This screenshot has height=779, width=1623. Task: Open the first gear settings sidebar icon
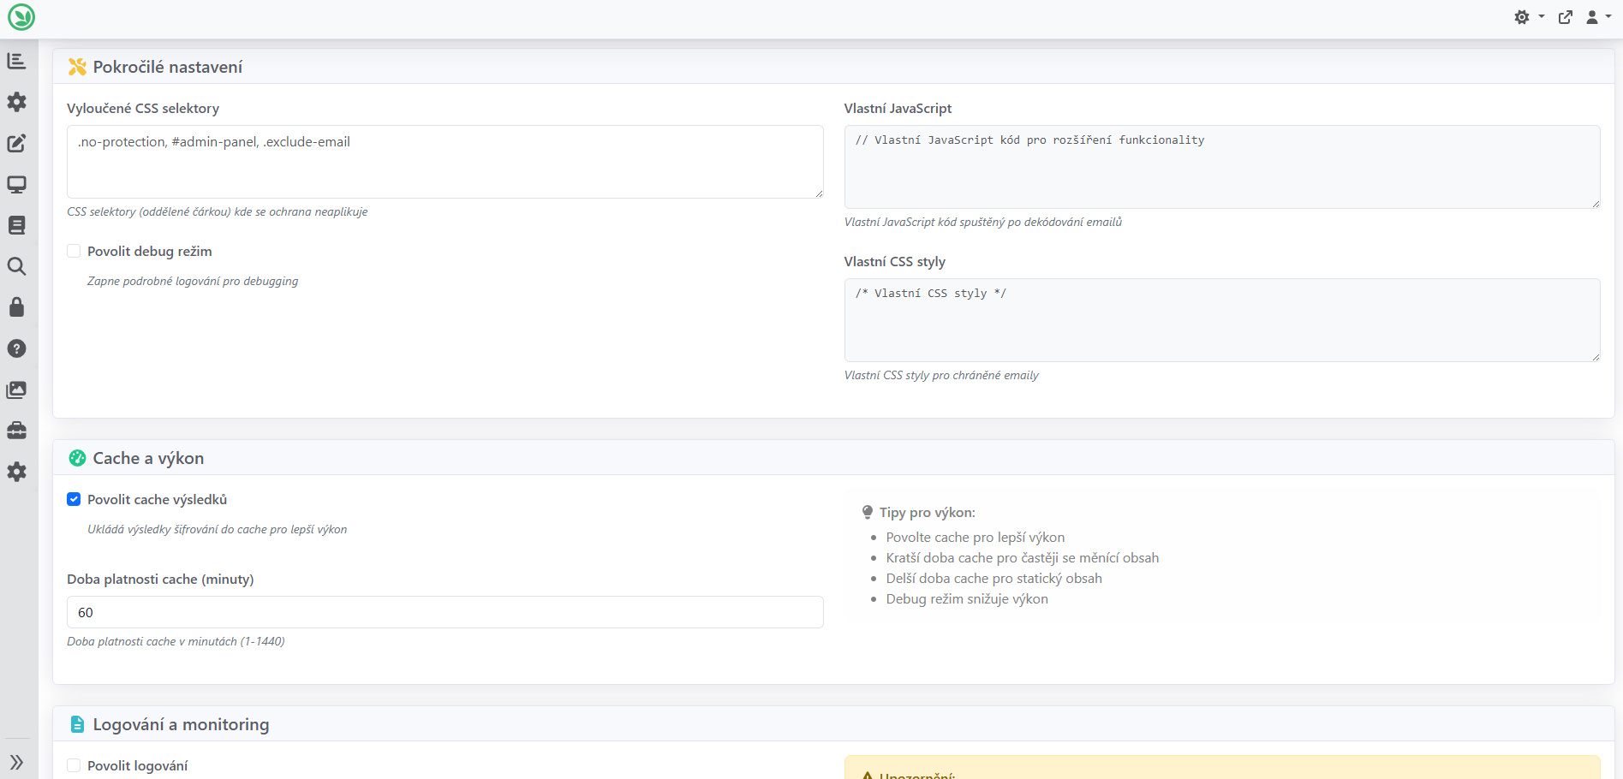16,102
